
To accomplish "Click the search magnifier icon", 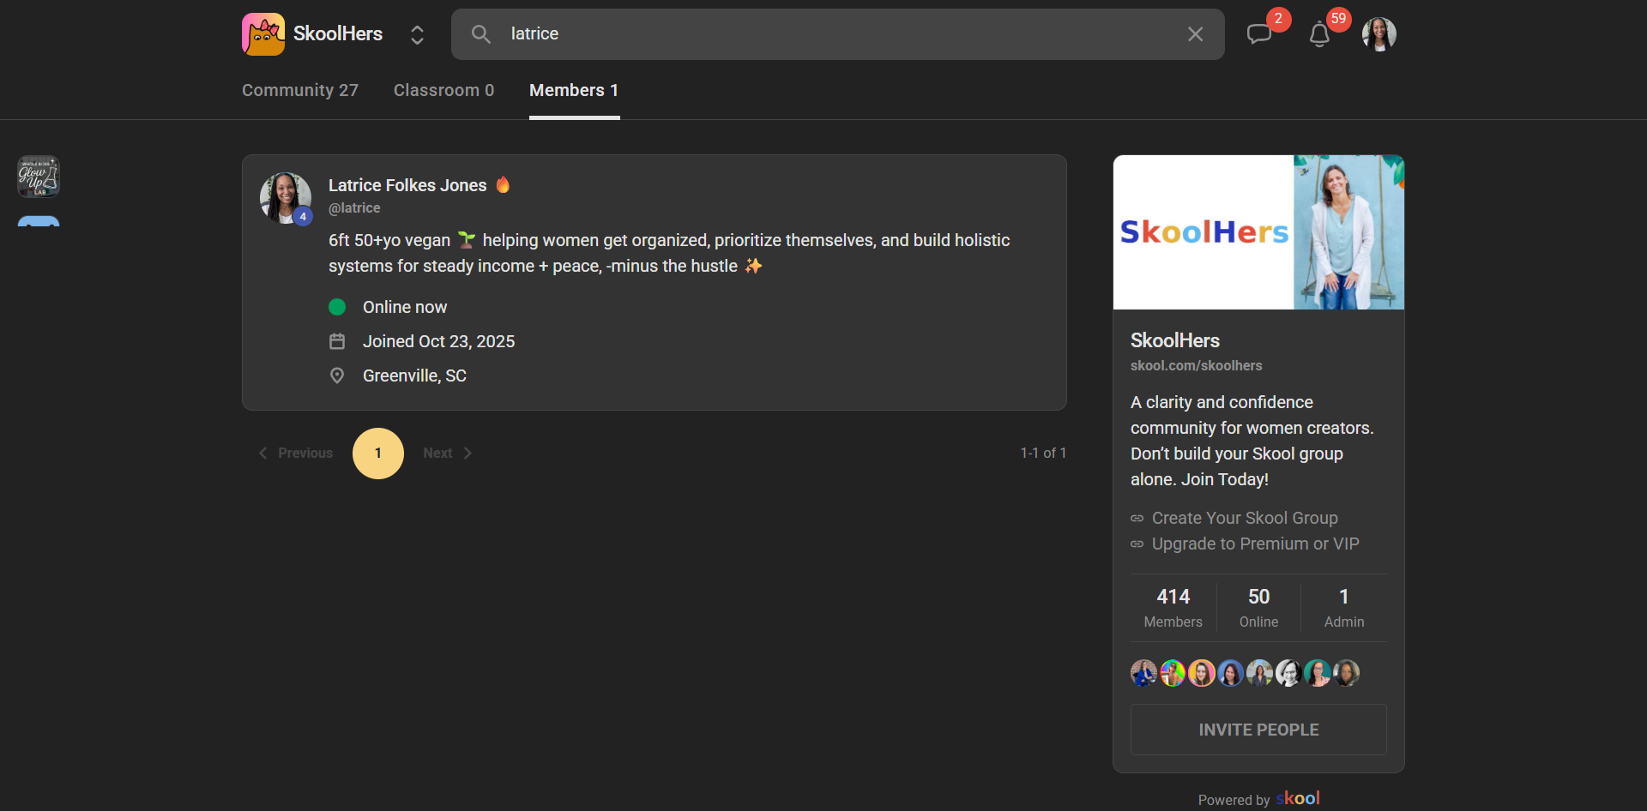I will click(x=481, y=34).
